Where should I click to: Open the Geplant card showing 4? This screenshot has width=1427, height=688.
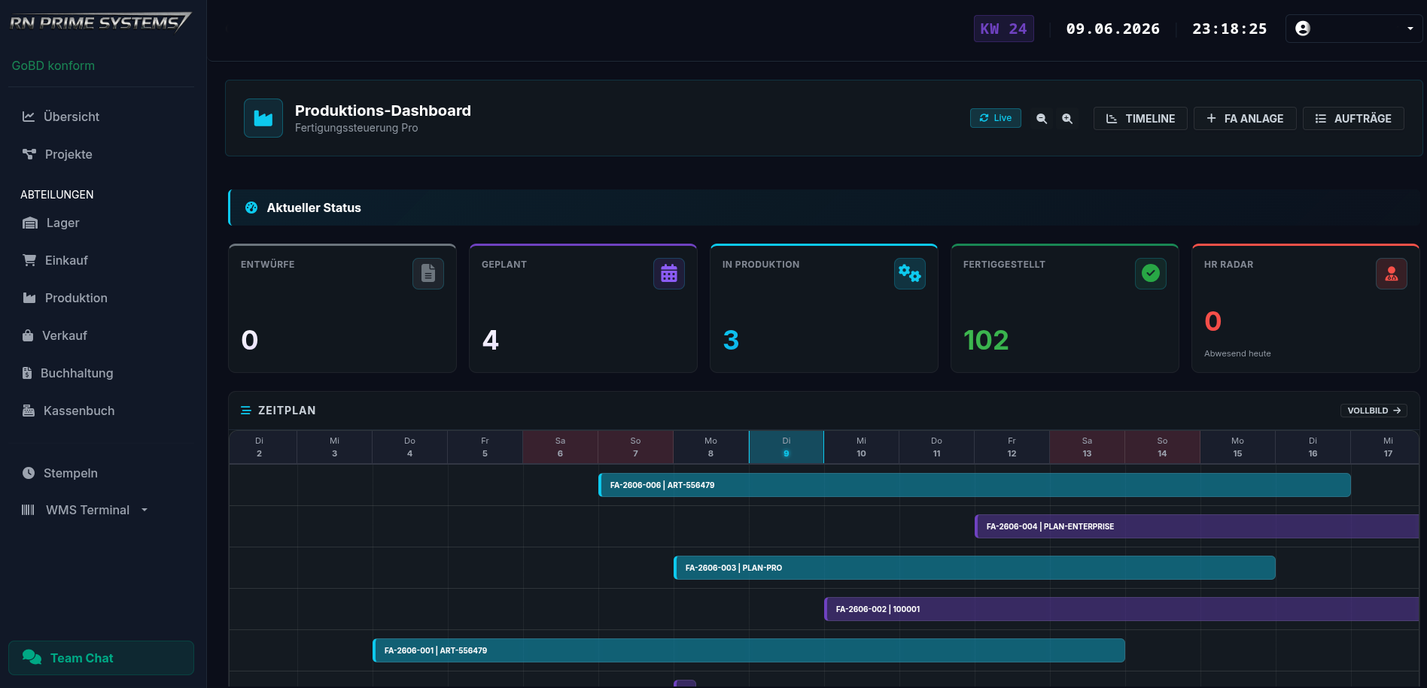click(x=583, y=308)
